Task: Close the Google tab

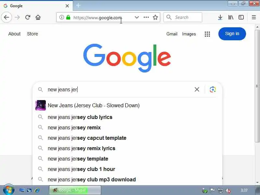Action: [67, 6]
